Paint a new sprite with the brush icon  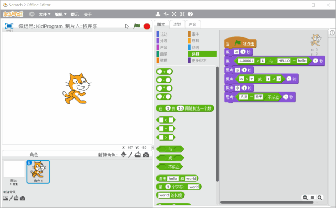click(130, 155)
